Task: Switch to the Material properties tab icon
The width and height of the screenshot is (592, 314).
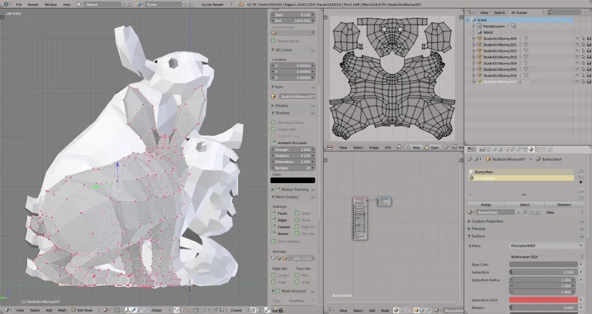Action: coord(531,150)
